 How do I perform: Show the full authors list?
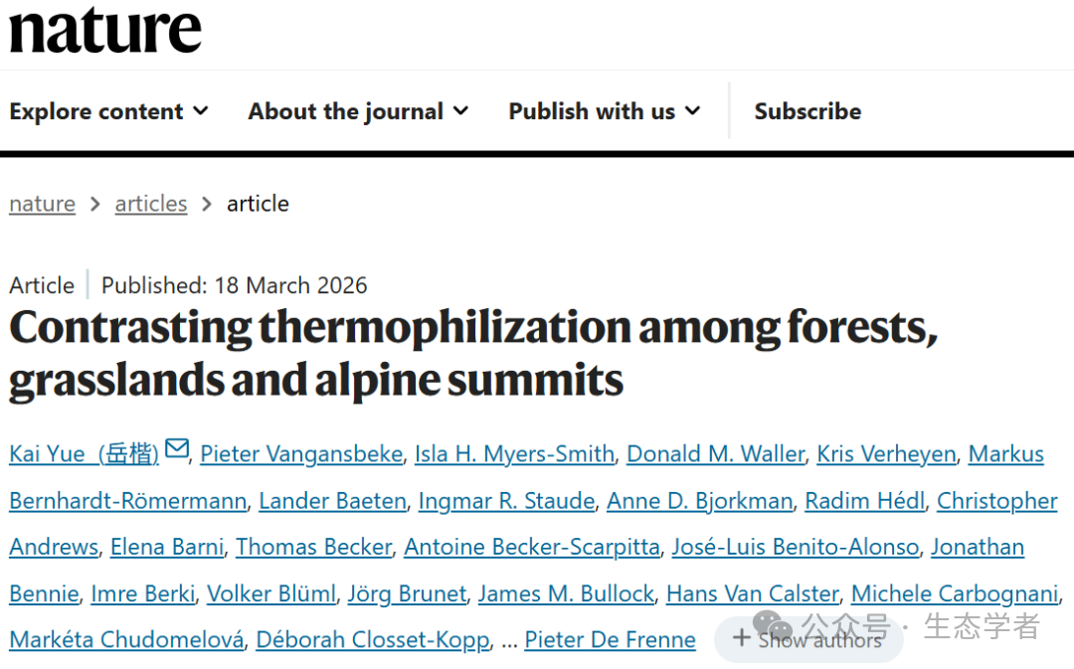[x=808, y=639]
